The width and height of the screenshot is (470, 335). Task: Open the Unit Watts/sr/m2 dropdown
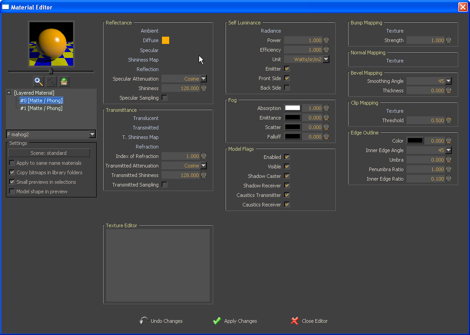326,59
